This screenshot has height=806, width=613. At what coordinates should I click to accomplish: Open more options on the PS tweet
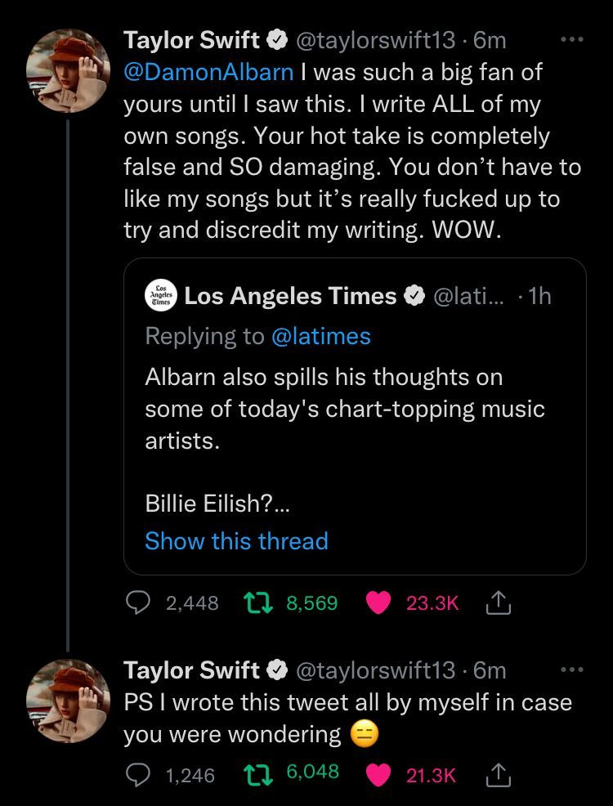572,670
